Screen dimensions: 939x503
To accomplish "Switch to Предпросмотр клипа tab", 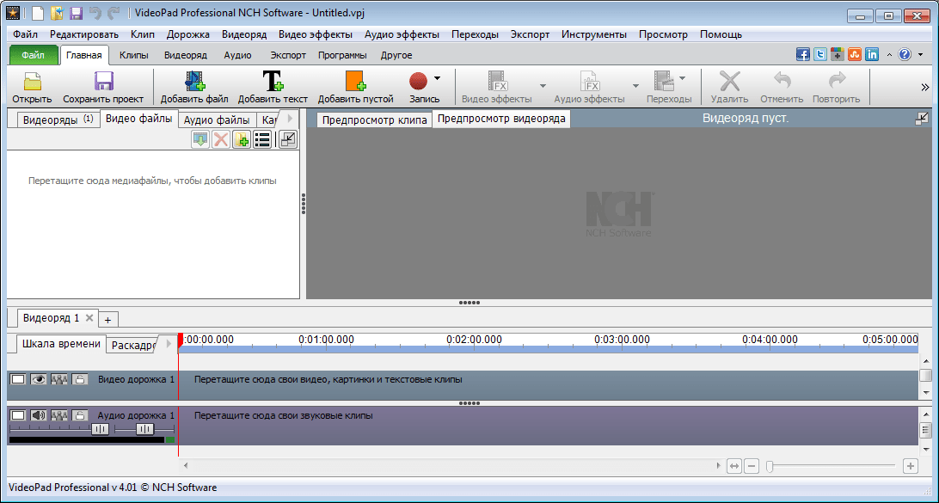I will (374, 120).
